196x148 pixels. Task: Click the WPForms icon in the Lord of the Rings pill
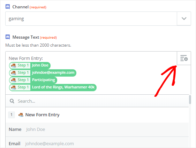14,87
